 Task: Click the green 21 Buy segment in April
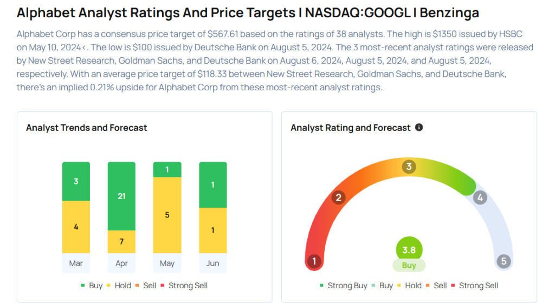(x=121, y=196)
